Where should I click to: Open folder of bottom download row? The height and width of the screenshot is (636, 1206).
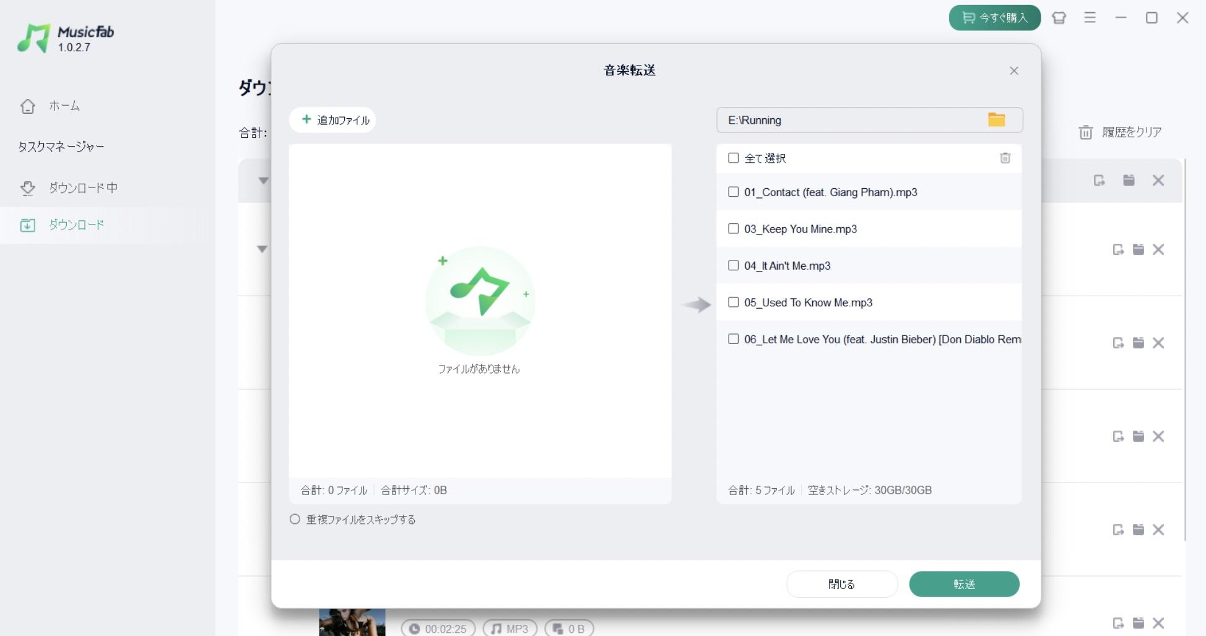1138,623
